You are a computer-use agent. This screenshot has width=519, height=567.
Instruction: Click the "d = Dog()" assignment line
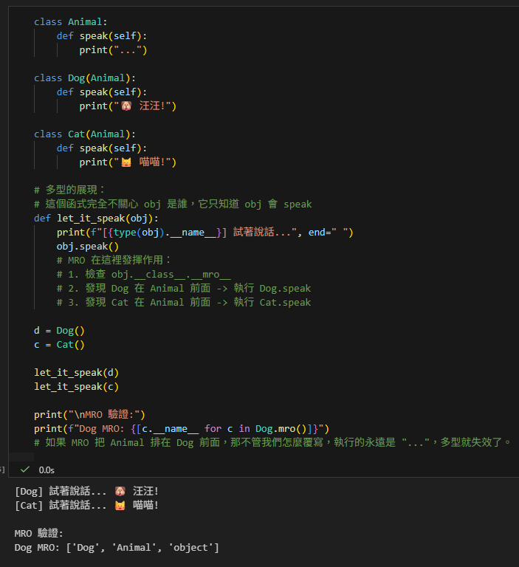tap(59, 331)
